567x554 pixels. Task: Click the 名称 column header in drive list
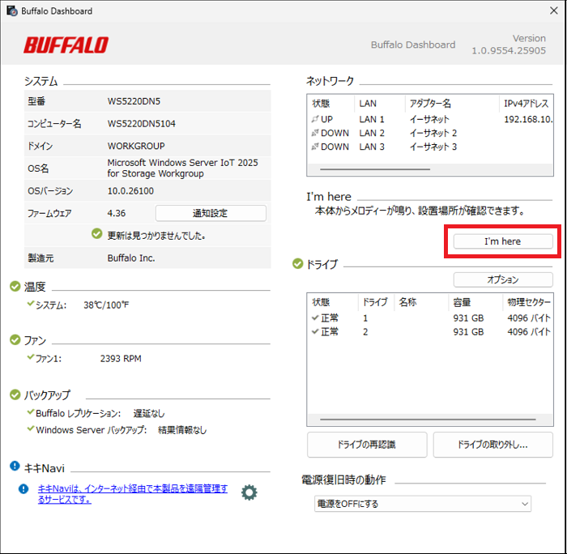tap(421, 302)
